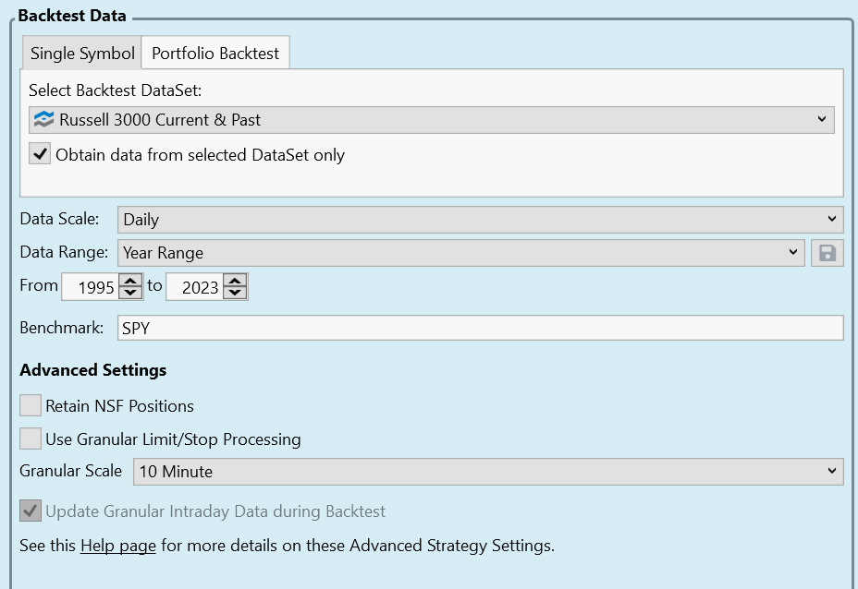Increase the To year with up arrow
The height and width of the screenshot is (589, 858).
(x=235, y=281)
